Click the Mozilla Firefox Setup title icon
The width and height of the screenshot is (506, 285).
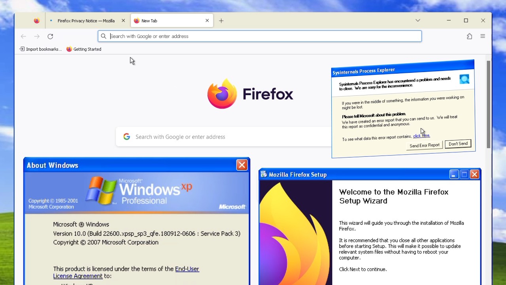[x=264, y=174]
